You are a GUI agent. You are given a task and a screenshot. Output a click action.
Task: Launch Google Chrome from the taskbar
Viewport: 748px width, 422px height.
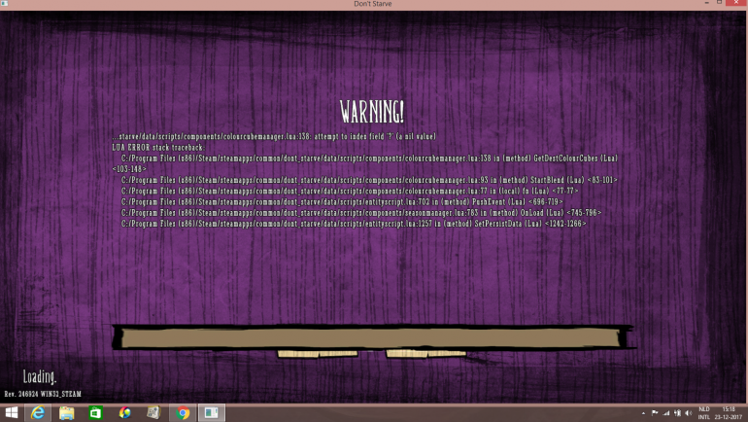pyautogui.click(x=182, y=413)
